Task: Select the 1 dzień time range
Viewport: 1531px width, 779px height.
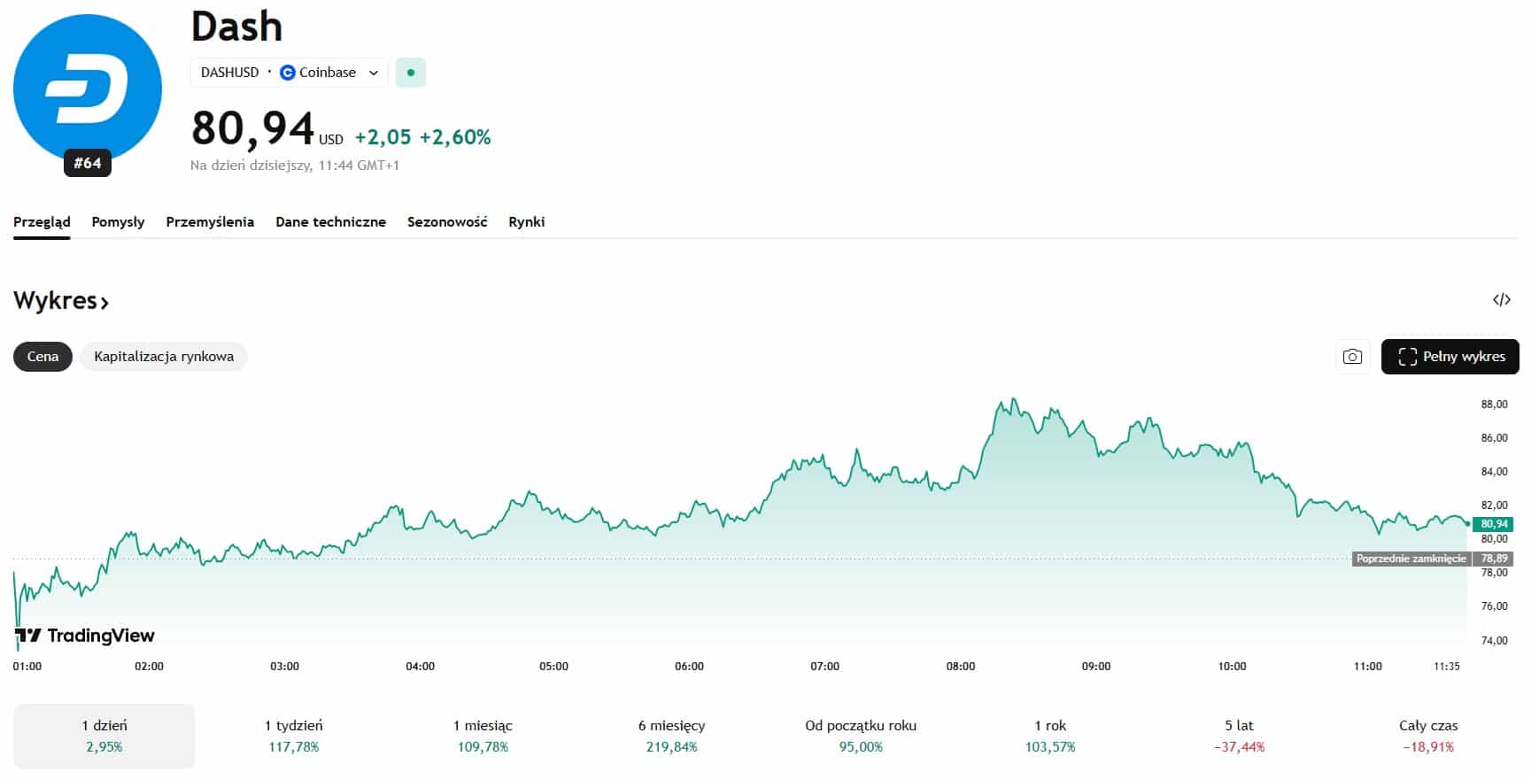Action: (x=104, y=736)
